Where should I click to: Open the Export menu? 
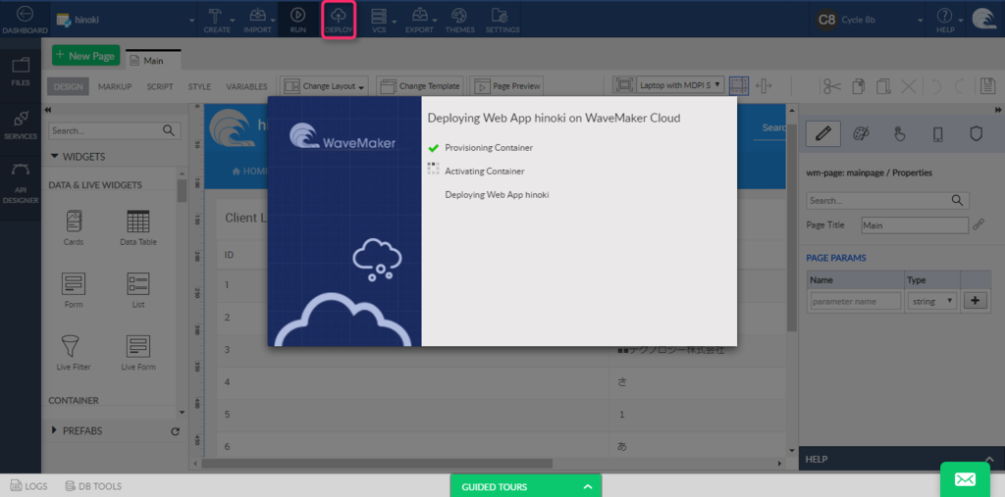(419, 20)
